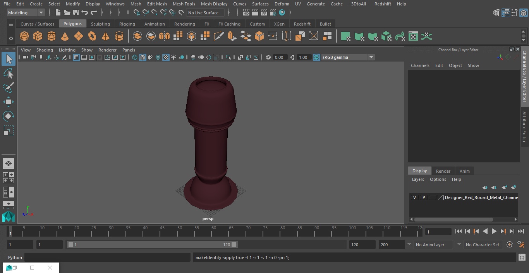Screen dimensions: 529x273
Task: Open the Deform menu
Action: (282, 4)
